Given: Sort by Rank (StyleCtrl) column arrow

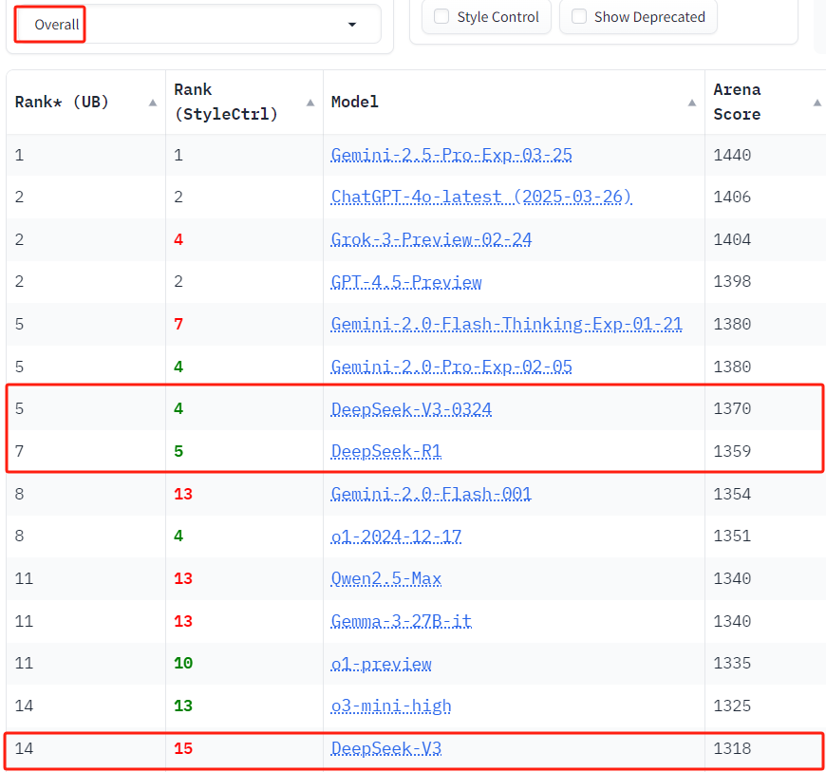Looking at the screenshot, I should 310,103.
